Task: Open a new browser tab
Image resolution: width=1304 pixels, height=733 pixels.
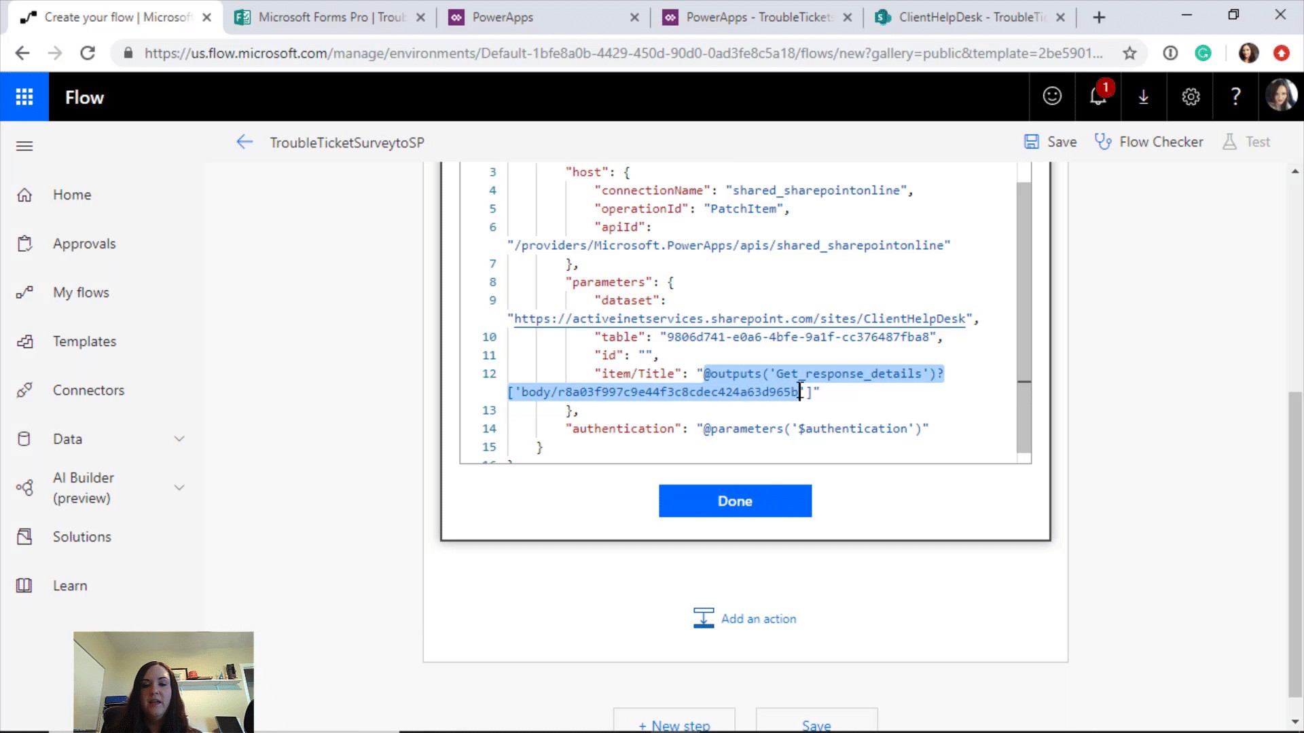Action: tap(1099, 18)
